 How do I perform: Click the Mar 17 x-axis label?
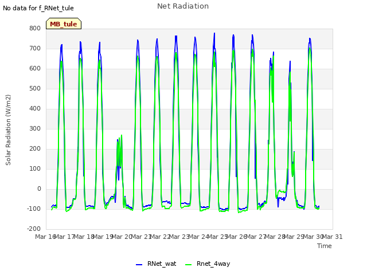click(64, 237)
